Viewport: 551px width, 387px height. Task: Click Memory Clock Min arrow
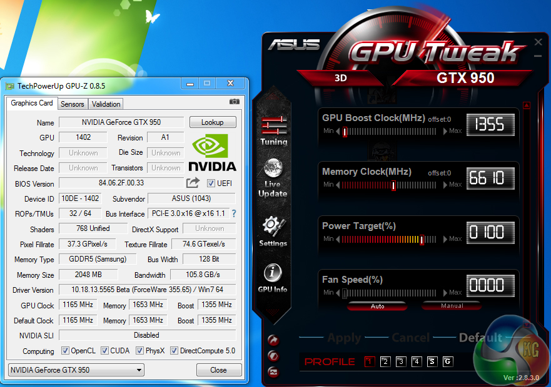tap(338, 185)
